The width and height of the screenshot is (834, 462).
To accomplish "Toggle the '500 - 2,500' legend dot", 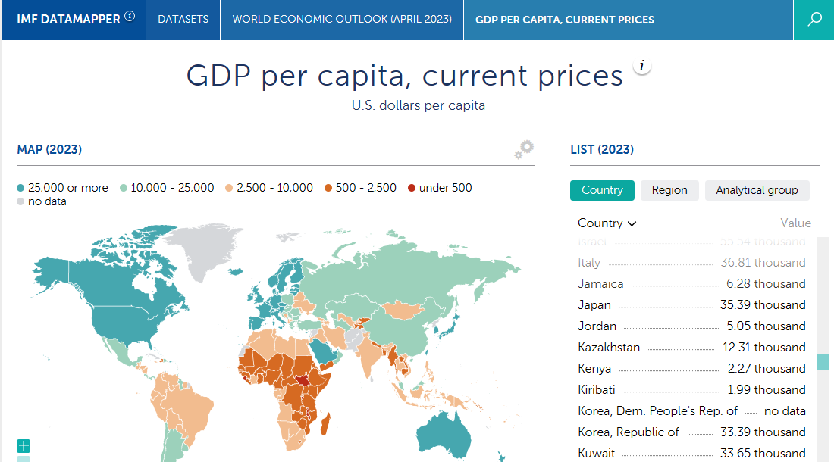I will (328, 188).
